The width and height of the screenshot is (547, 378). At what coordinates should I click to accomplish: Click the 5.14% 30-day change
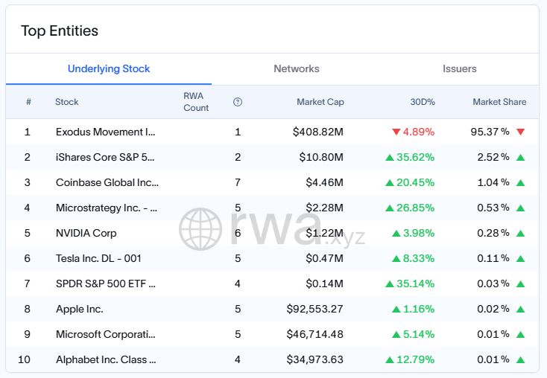coord(414,334)
